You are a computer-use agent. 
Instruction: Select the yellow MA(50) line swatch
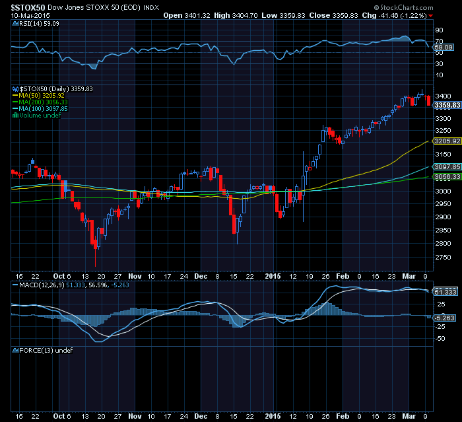15,96
